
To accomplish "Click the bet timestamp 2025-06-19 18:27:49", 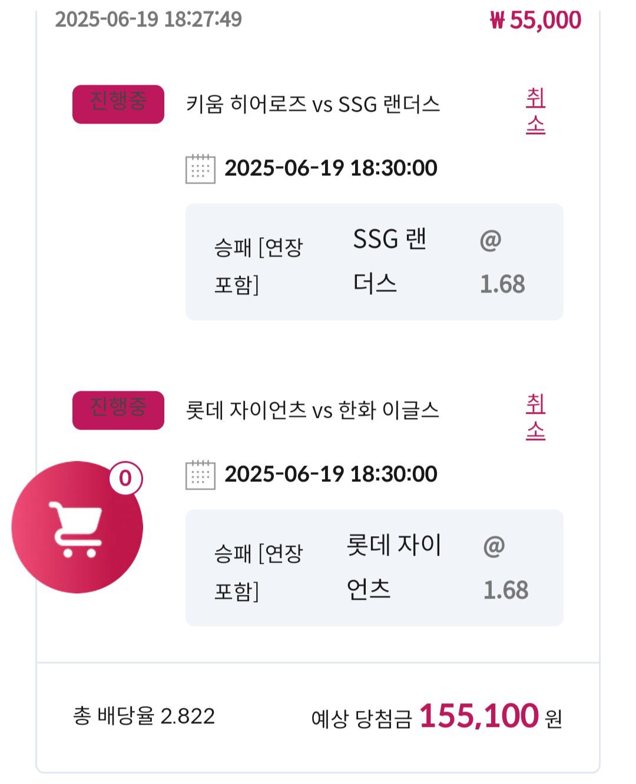I will point(148,19).
